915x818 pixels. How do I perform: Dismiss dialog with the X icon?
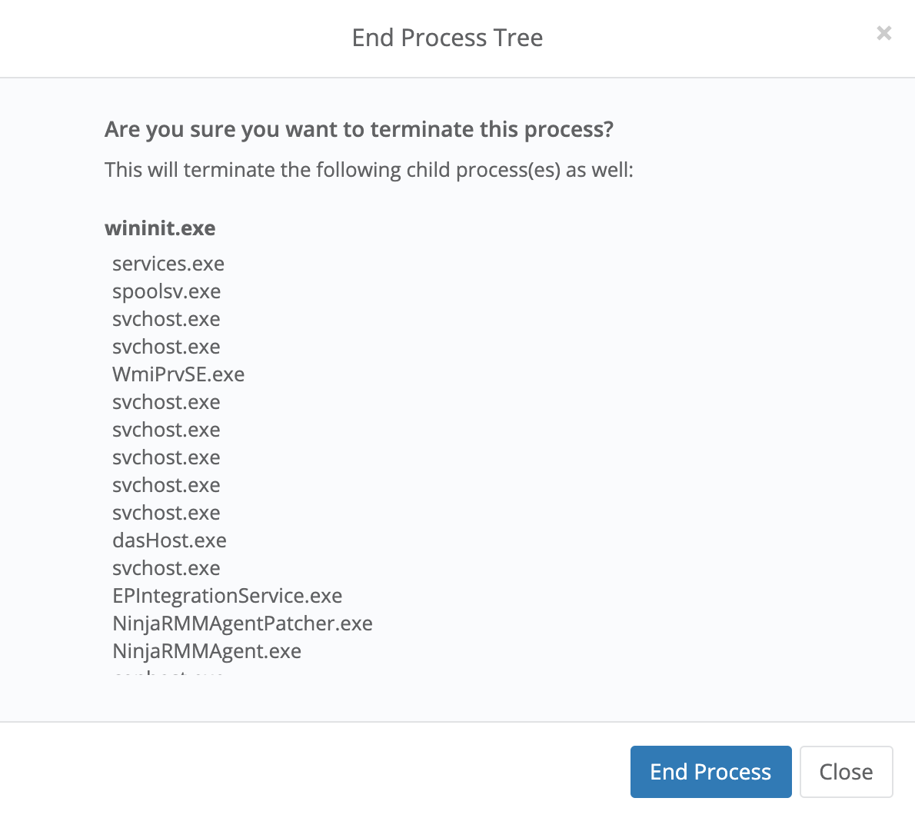coord(883,33)
